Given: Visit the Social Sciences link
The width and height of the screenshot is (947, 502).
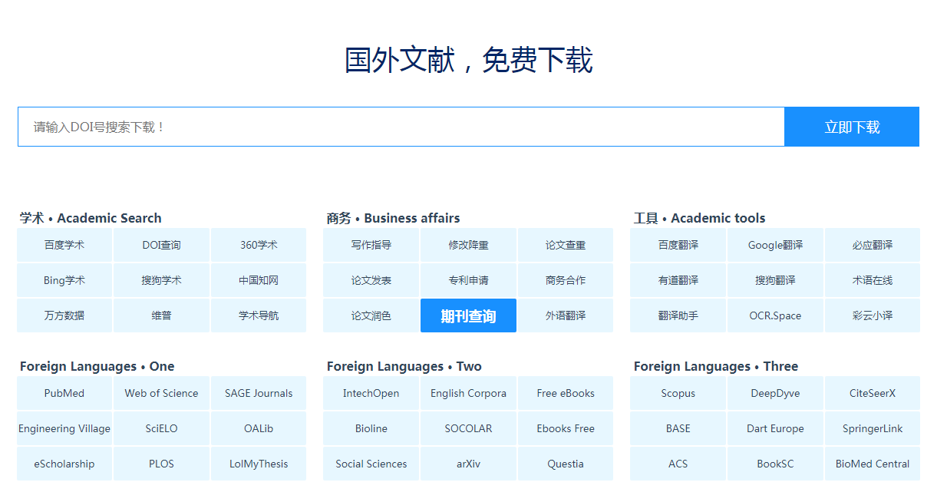Looking at the screenshot, I should pyautogui.click(x=371, y=464).
